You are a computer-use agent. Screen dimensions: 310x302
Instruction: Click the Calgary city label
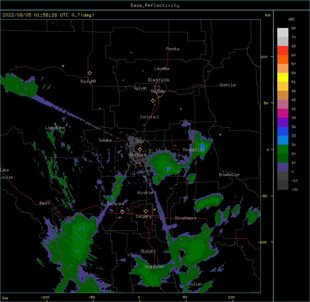tap(143, 216)
